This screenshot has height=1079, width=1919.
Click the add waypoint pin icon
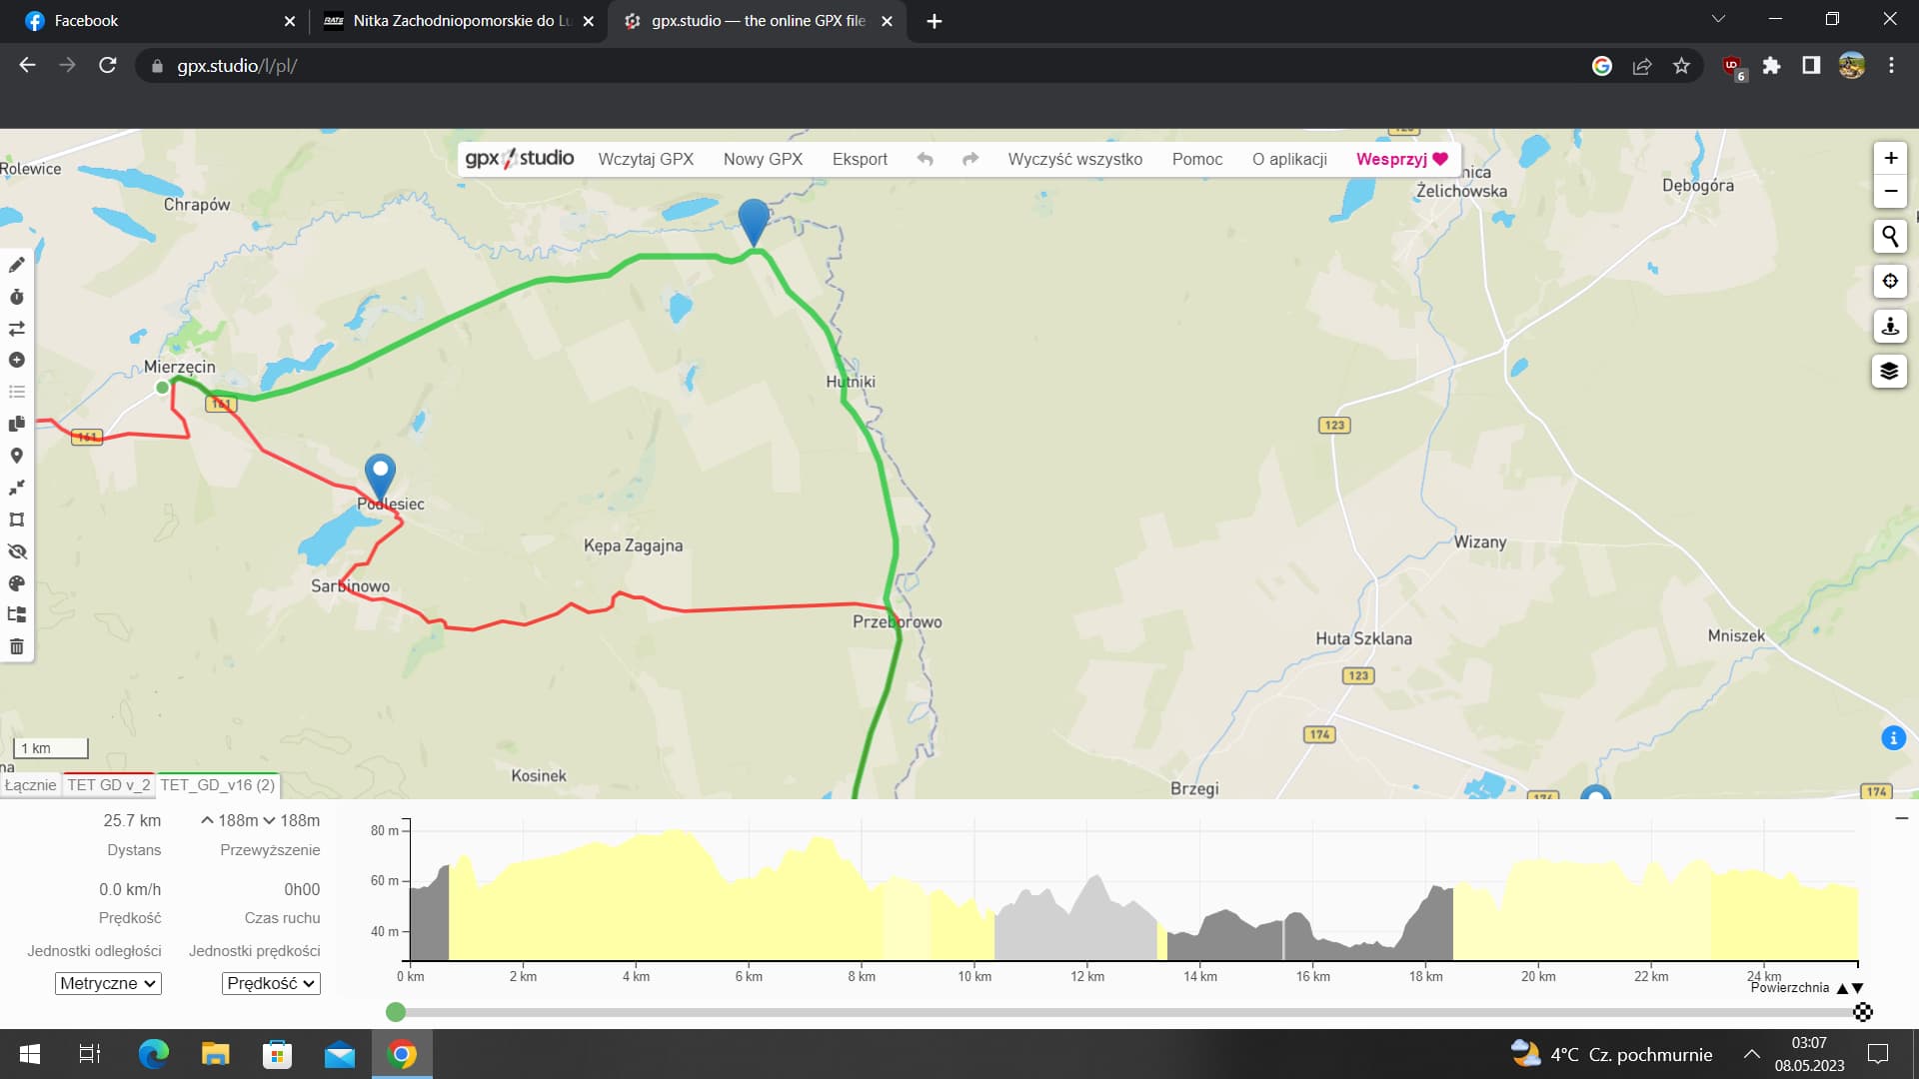[17, 456]
